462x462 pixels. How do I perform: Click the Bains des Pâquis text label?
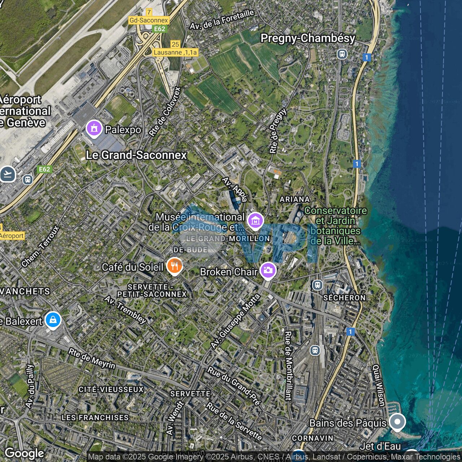(x=348, y=423)
